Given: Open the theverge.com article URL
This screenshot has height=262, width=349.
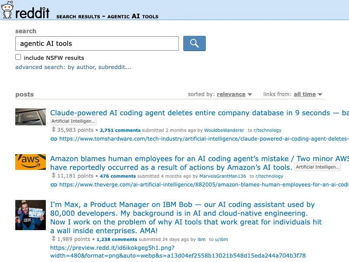Looking at the screenshot, I should pyautogui.click(x=204, y=185).
